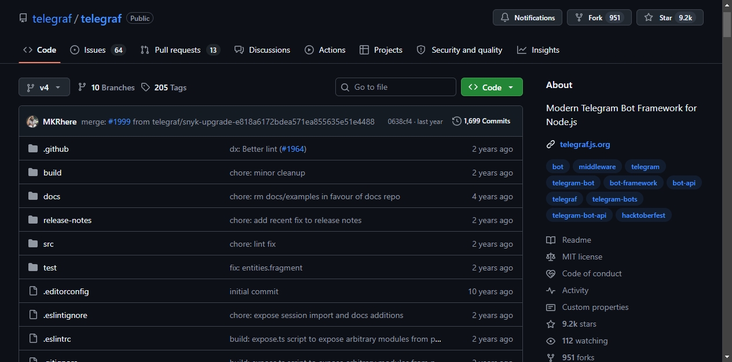Image resolution: width=732 pixels, height=362 pixels.
Task: Click the .editorconfig file icon
Action: click(33, 291)
